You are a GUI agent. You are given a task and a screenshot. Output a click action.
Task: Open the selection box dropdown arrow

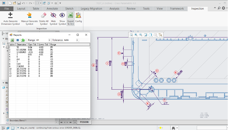click(x=41, y=3)
